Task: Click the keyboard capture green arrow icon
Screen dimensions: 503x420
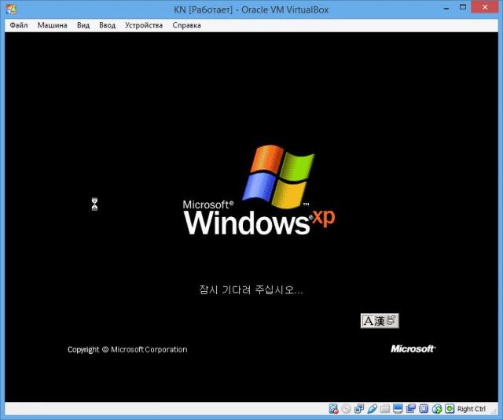Action: click(450, 408)
